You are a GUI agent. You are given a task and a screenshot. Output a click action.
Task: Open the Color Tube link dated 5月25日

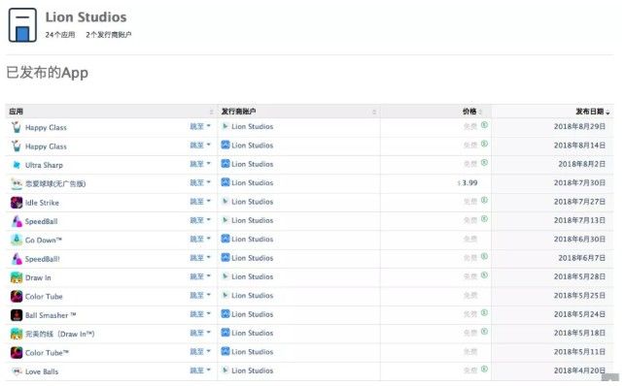44,297
